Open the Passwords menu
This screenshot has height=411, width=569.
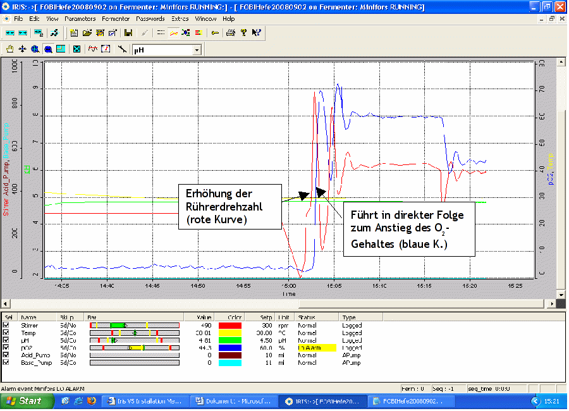150,19
